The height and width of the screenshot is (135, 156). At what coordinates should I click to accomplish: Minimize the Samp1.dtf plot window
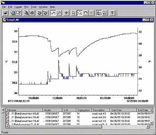tap(144, 20)
